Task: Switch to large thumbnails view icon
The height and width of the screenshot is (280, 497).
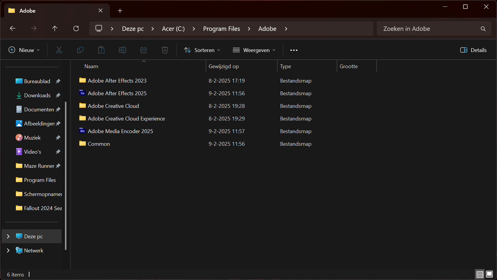Action: tap(489, 274)
